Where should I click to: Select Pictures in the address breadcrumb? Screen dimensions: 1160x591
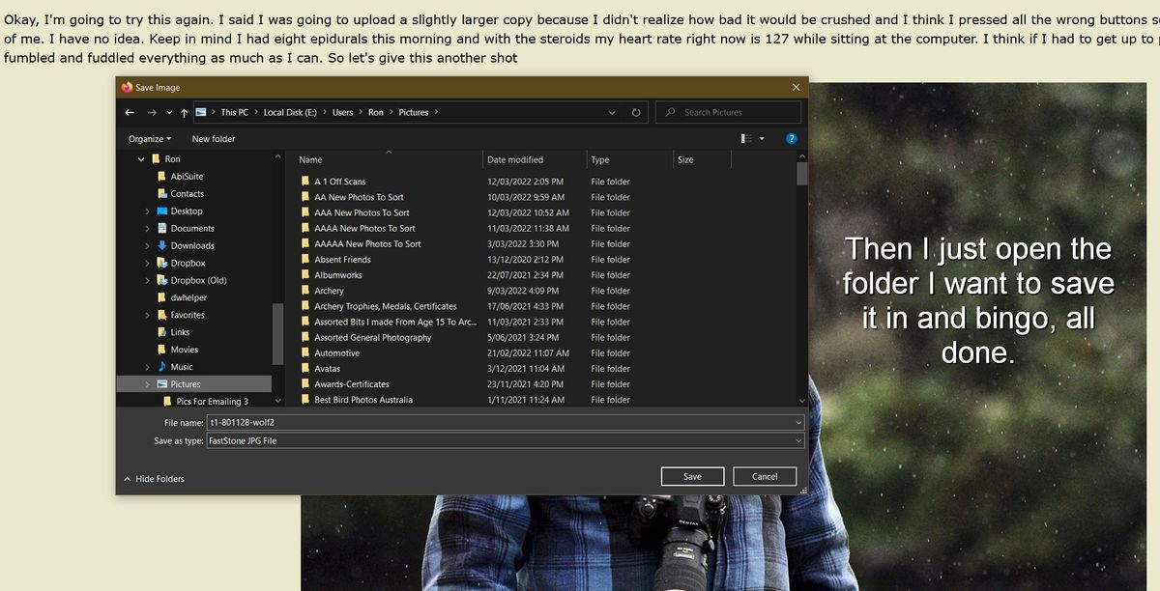tap(414, 112)
